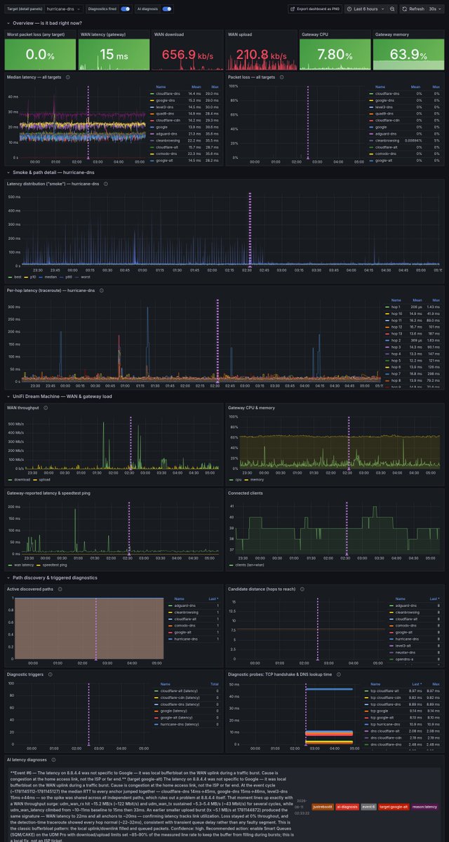Toggle the Diagnostics fired switch
This screenshot has width=449, height=842.
pyautogui.click(x=125, y=9)
